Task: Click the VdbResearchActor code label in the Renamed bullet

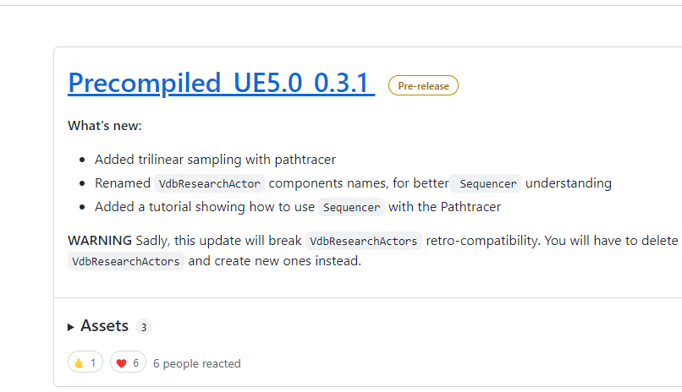Action: coord(210,183)
